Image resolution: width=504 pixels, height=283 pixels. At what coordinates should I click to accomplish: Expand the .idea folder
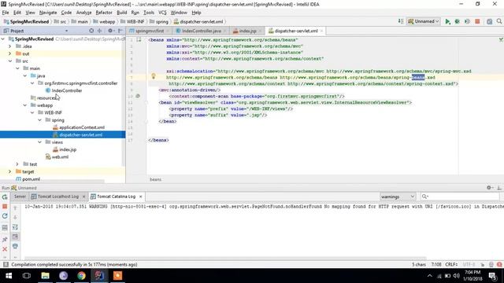[x=10, y=46]
